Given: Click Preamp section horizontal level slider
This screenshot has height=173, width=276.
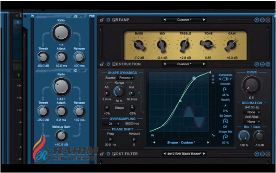Looking at the screenshot, I should click(236, 20).
